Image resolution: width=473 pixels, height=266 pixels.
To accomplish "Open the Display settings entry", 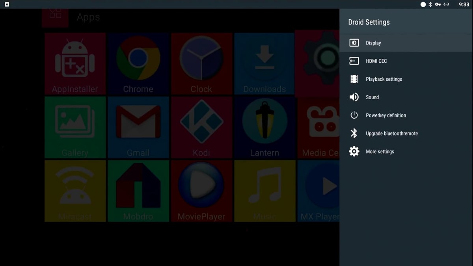I will 406,43.
